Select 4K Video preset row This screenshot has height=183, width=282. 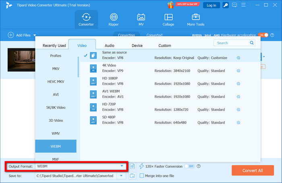coord(170,68)
